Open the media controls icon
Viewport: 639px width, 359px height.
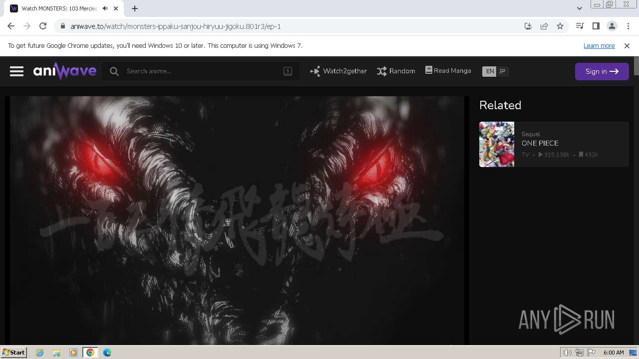click(x=580, y=26)
